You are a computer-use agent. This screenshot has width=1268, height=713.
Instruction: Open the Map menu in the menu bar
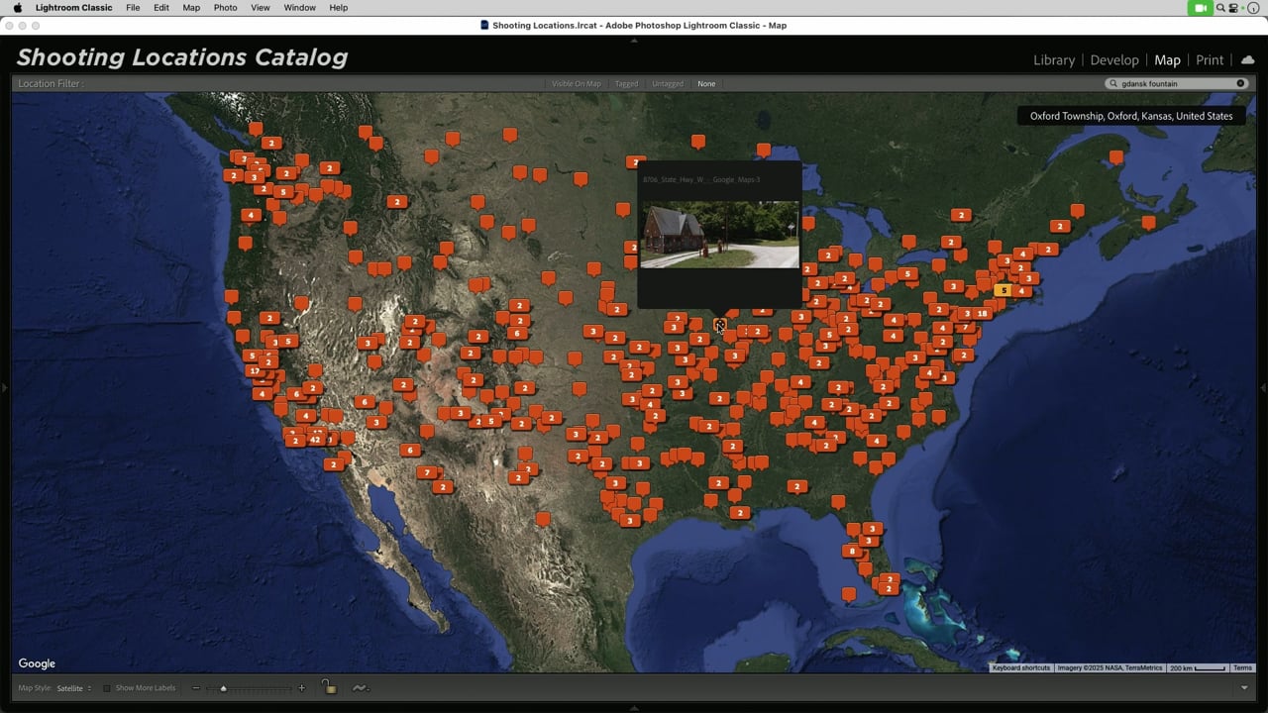click(191, 8)
